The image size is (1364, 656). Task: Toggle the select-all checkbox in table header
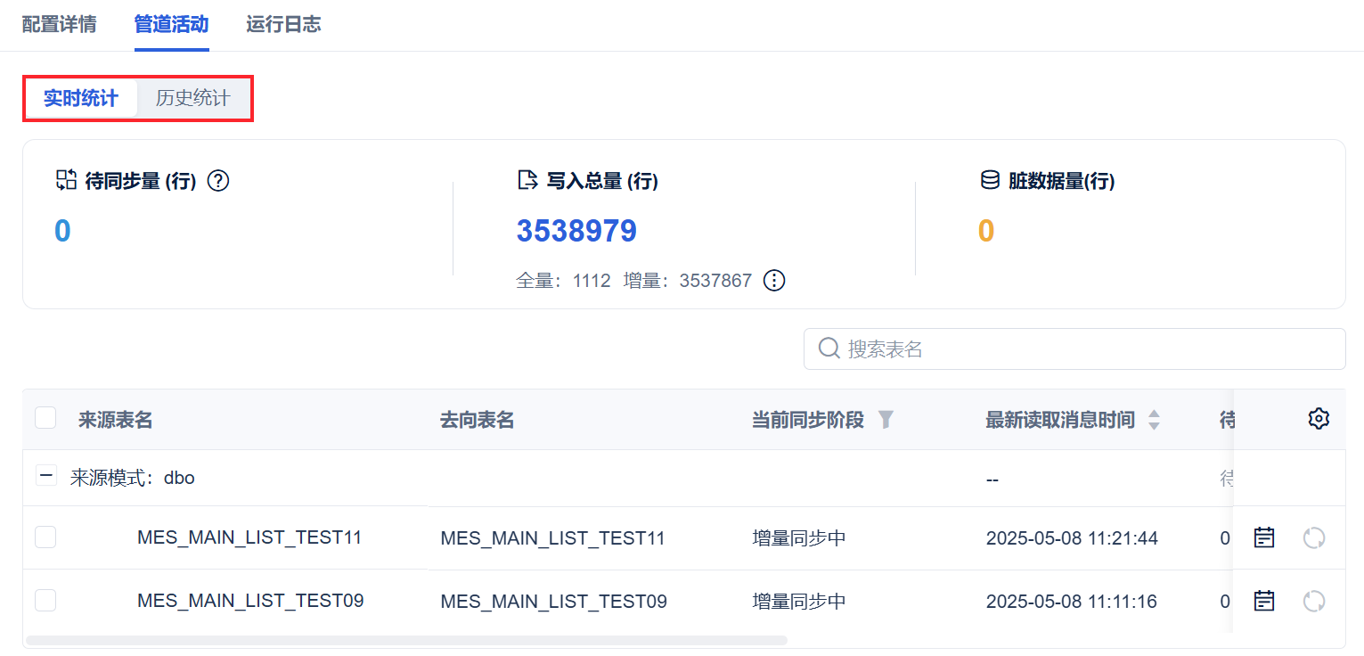point(45,418)
